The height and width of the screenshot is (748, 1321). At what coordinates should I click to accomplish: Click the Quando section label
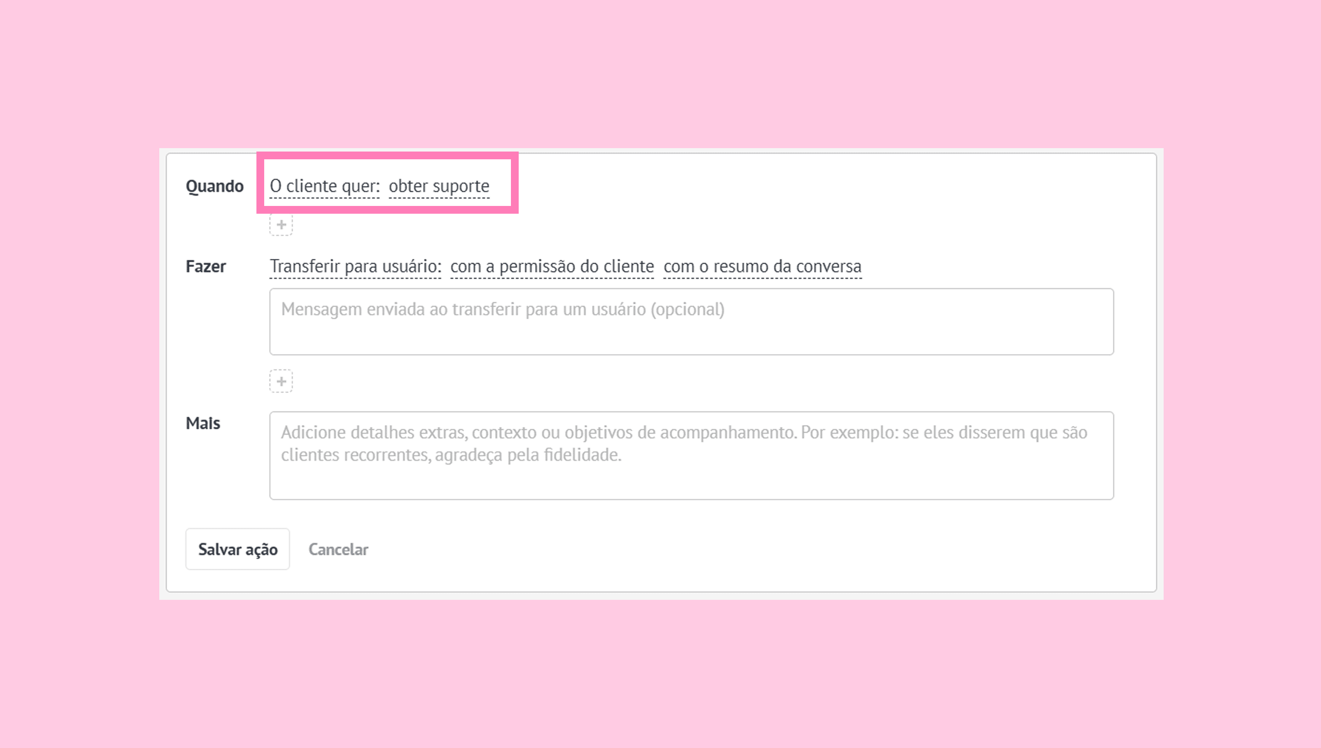[215, 186]
